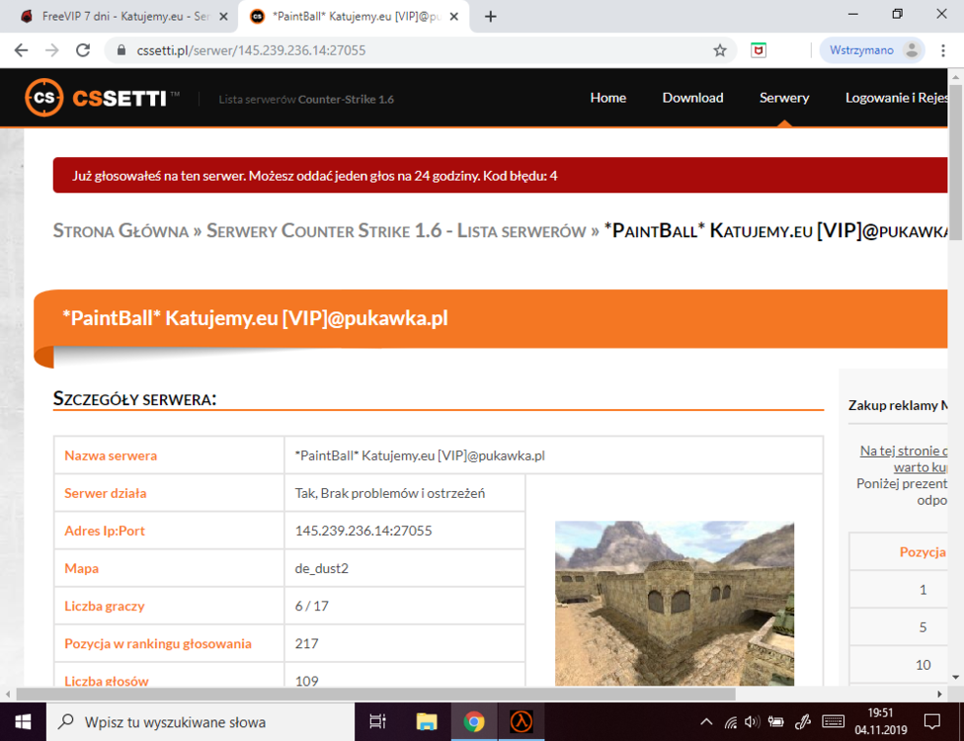Screen dimensions: 964x741
Task: Open the red shield extension icon
Action: tap(759, 50)
